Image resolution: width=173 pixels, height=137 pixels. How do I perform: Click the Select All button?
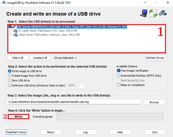(x=18, y=58)
